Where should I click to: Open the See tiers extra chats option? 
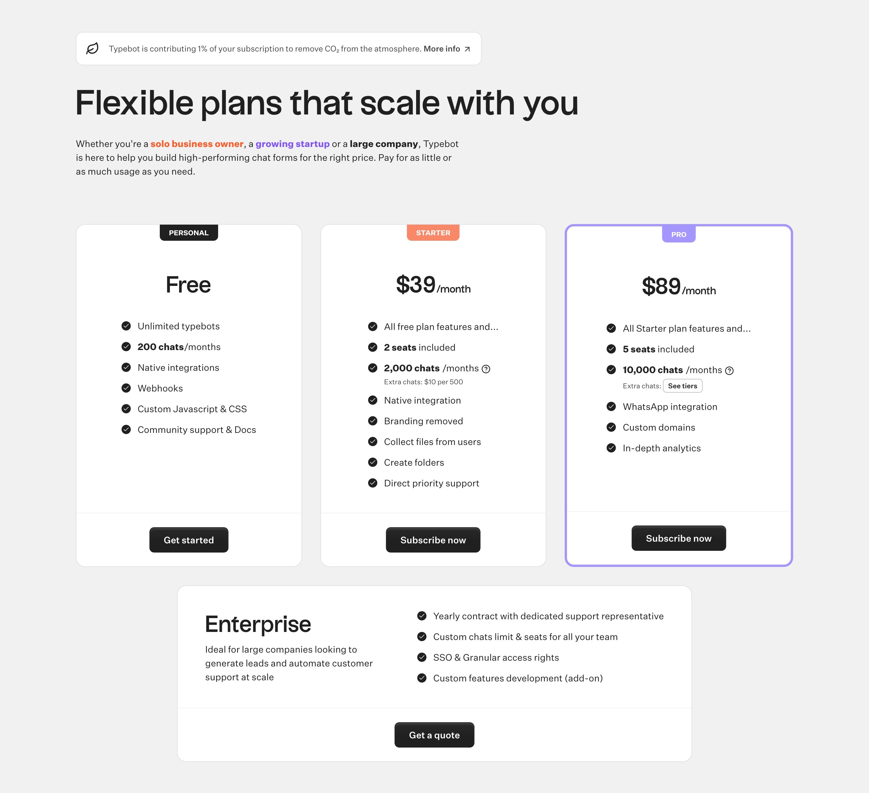pyautogui.click(x=682, y=386)
